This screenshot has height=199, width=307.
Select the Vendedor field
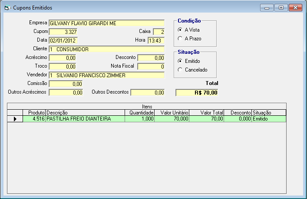click(x=106, y=75)
